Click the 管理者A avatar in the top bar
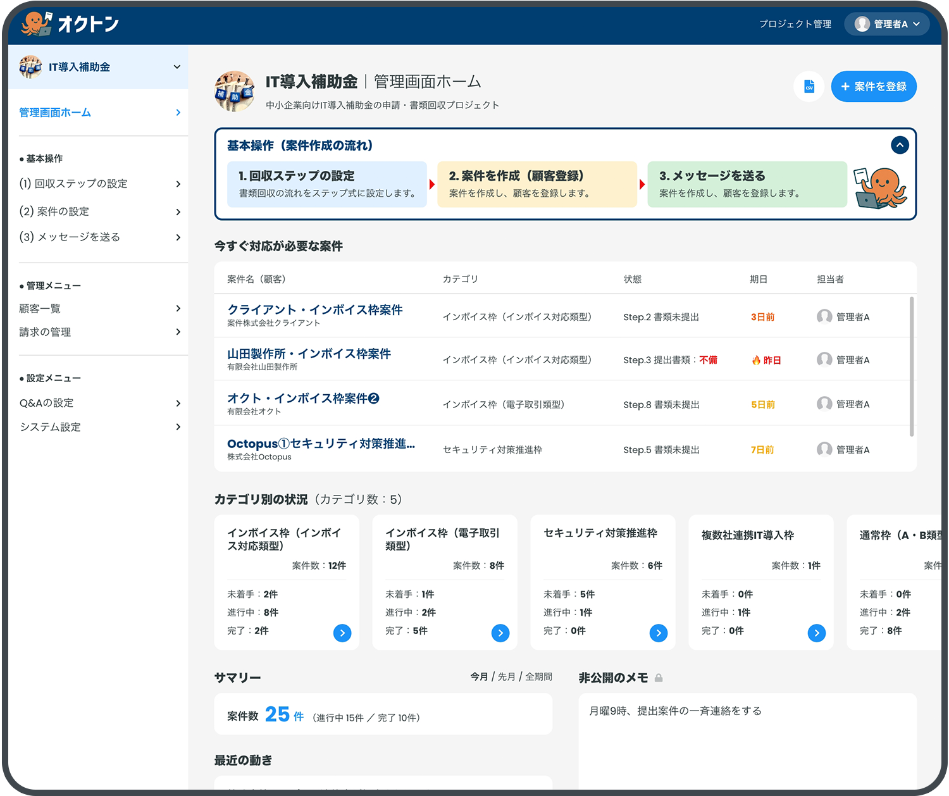Viewport: 949px width, 796px height. tap(860, 24)
